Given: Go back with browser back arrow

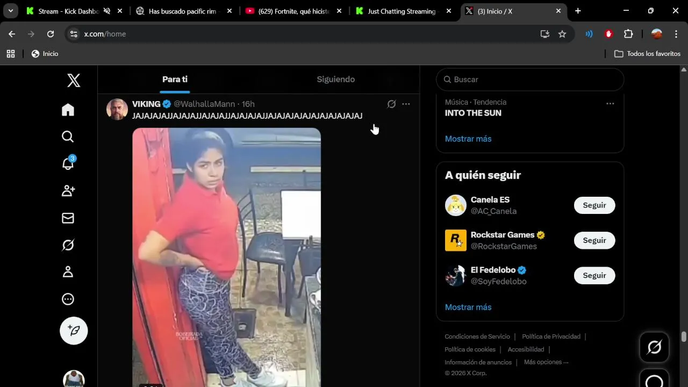Looking at the screenshot, I should pos(12,34).
